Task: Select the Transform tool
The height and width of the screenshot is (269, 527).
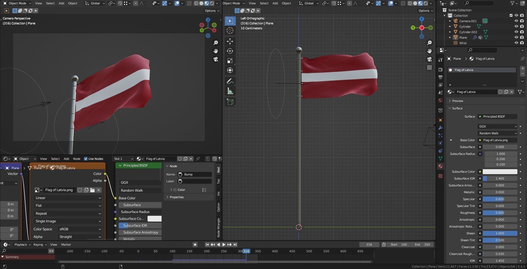Action: [230, 70]
